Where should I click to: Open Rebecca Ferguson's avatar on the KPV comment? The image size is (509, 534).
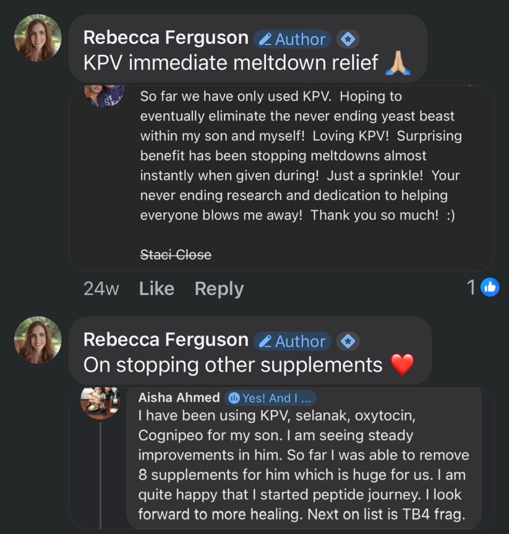[38, 38]
